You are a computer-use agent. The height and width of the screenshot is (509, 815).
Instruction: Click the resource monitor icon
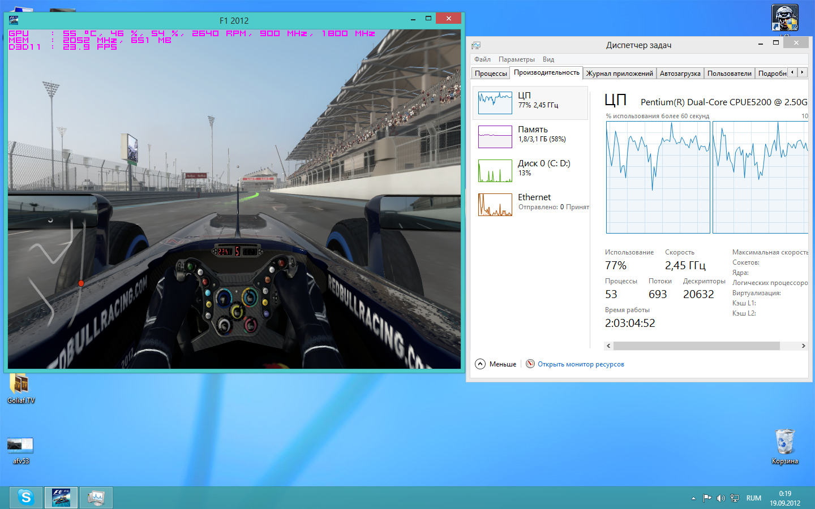tap(530, 364)
